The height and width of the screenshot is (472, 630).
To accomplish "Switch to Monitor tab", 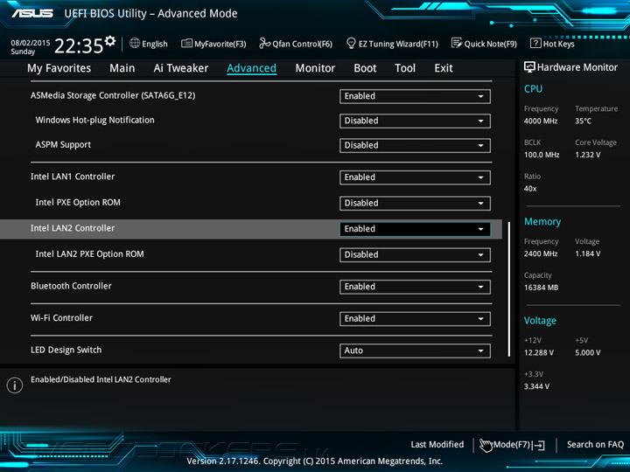I will coord(315,68).
